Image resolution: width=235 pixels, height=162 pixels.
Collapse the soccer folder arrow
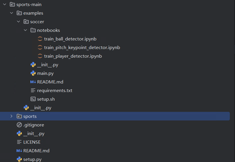coord(18,22)
